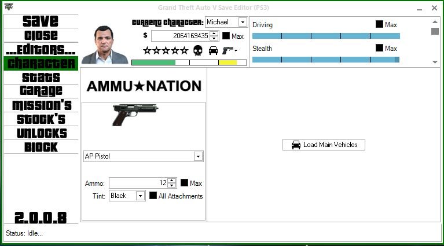Decrease money value with down arrow

click(x=214, y=38)
